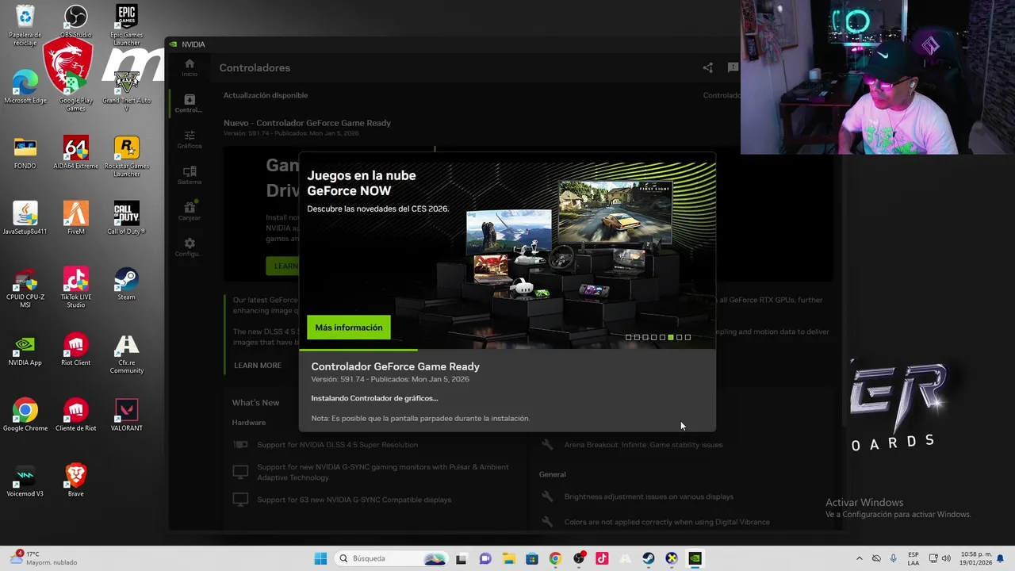1015x571 pixels.
Task: Open weather widget showing 17°C
Action: click(44, 558)
